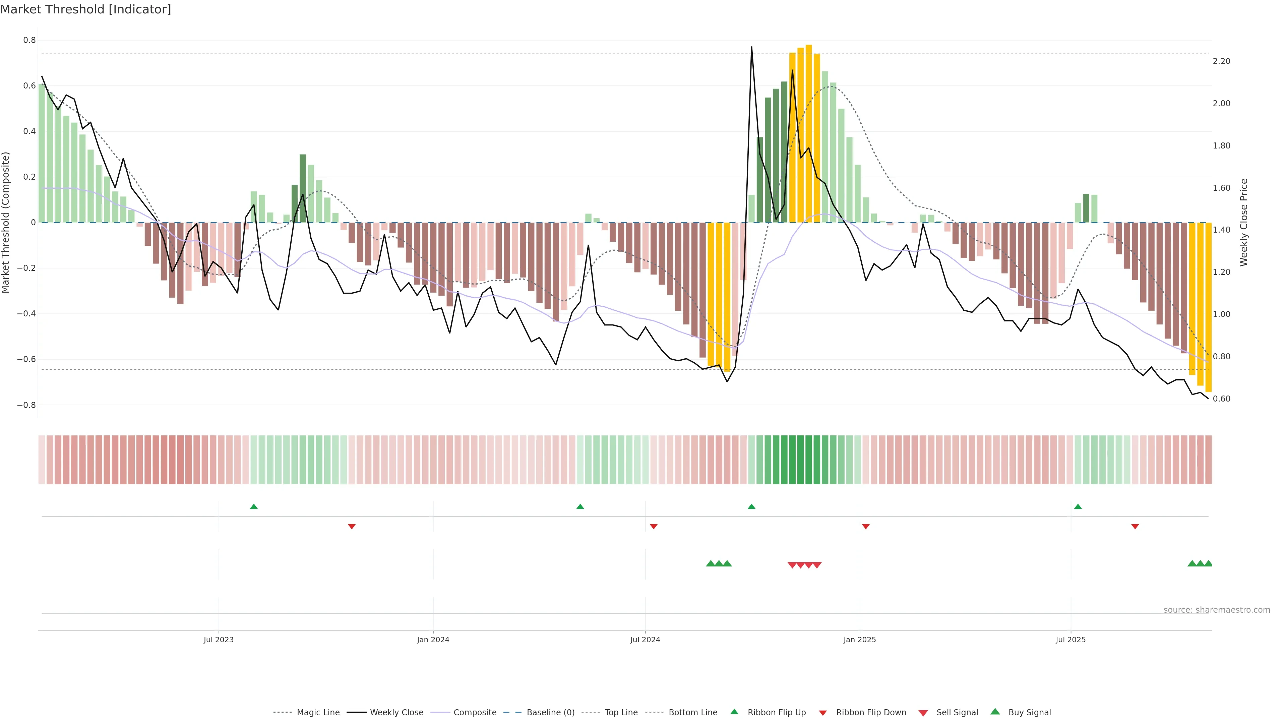Click the Market Threshold [Indicator] chart title
The height and width of the screenshot is (724, 1287).
[85, 9]
